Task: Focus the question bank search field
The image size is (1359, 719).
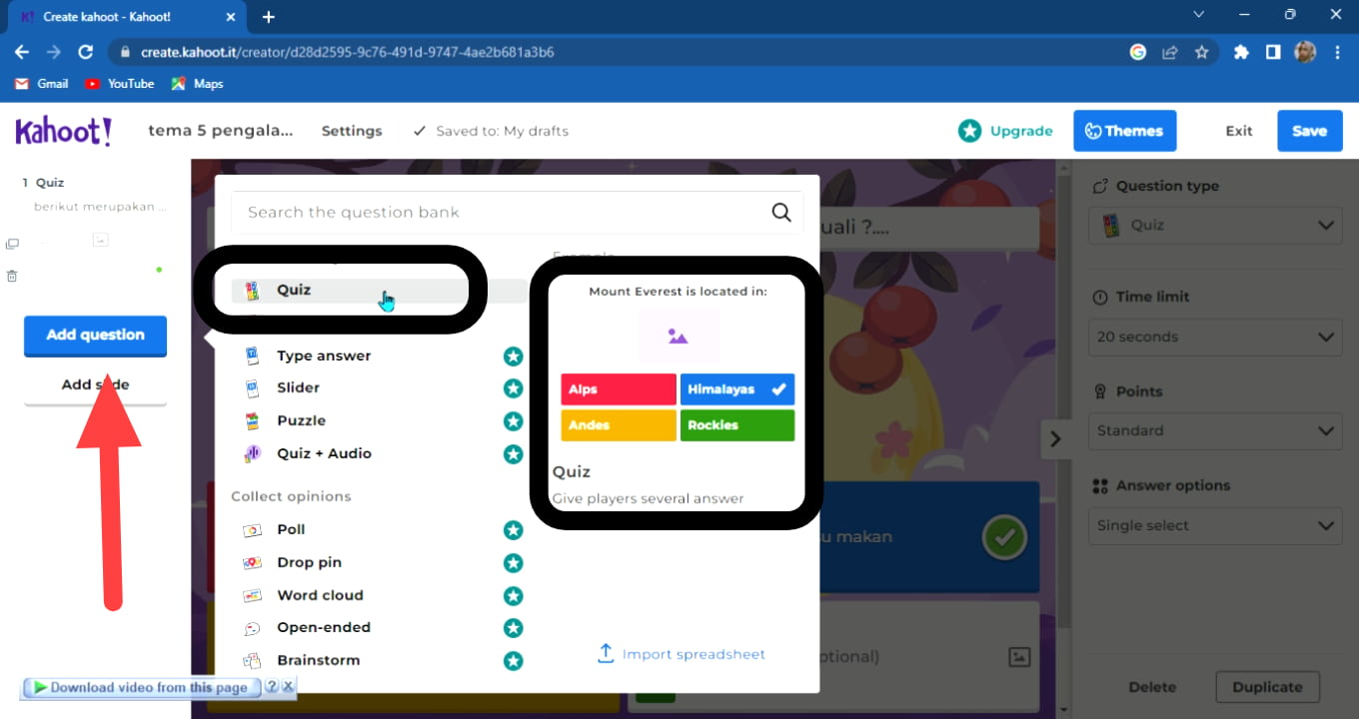Action: click(517, 212)
